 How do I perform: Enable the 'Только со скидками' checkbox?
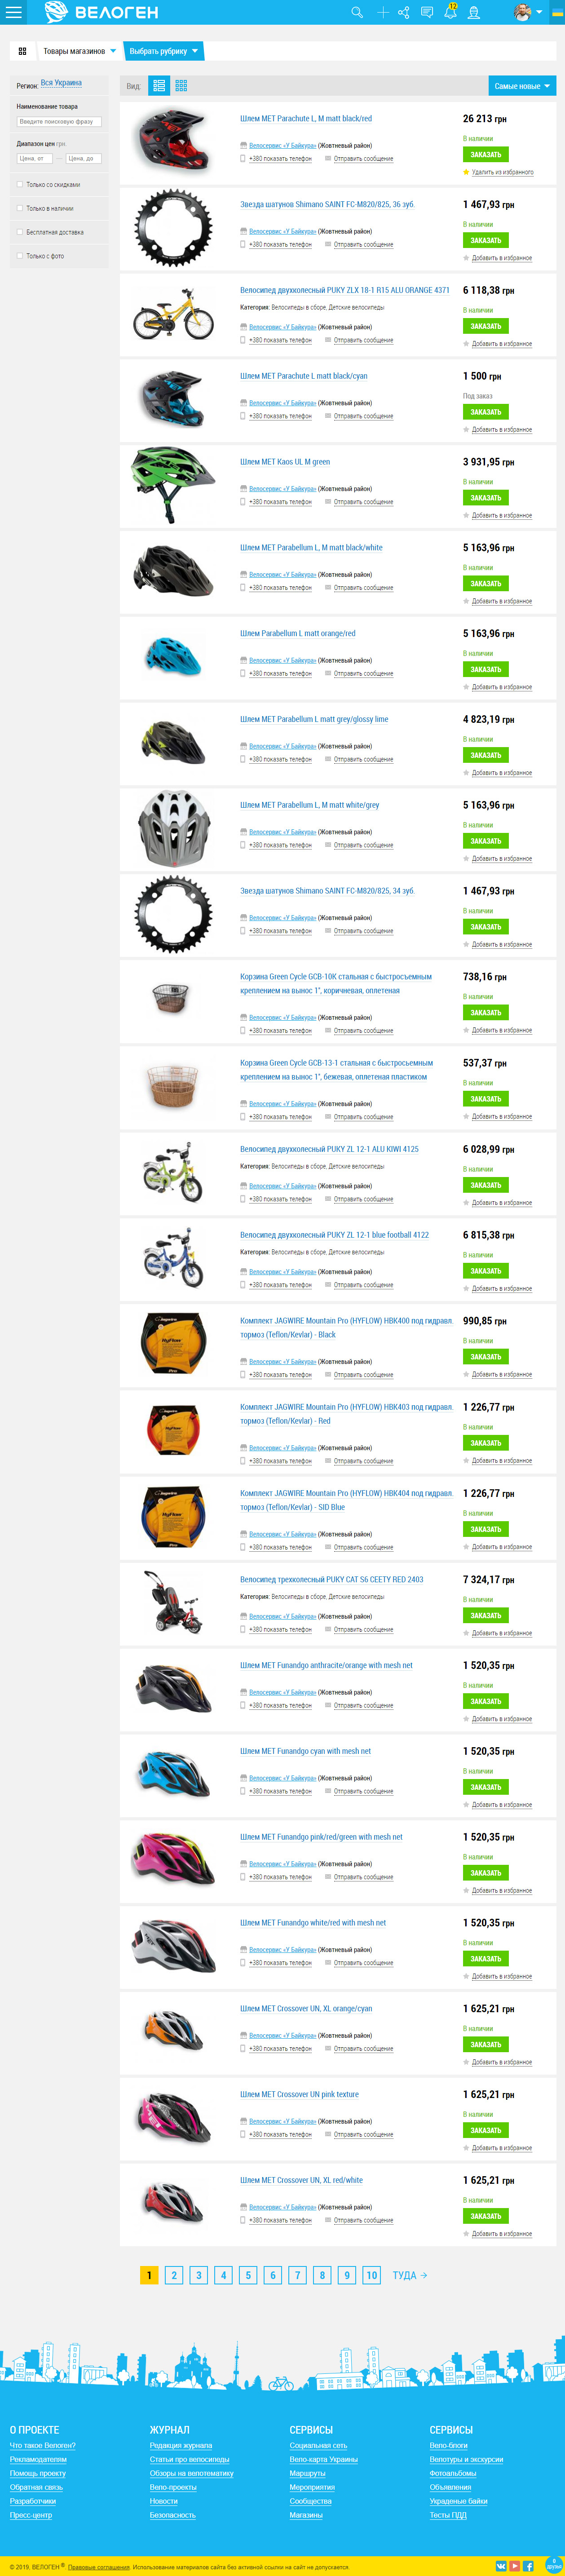point(20,184)
